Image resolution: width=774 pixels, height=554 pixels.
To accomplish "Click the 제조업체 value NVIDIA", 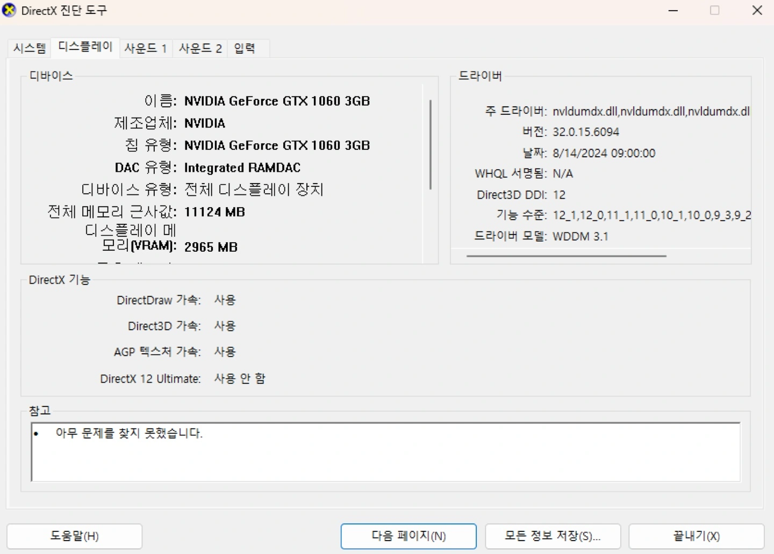I will pyautogui.click(x=205, y=123).
